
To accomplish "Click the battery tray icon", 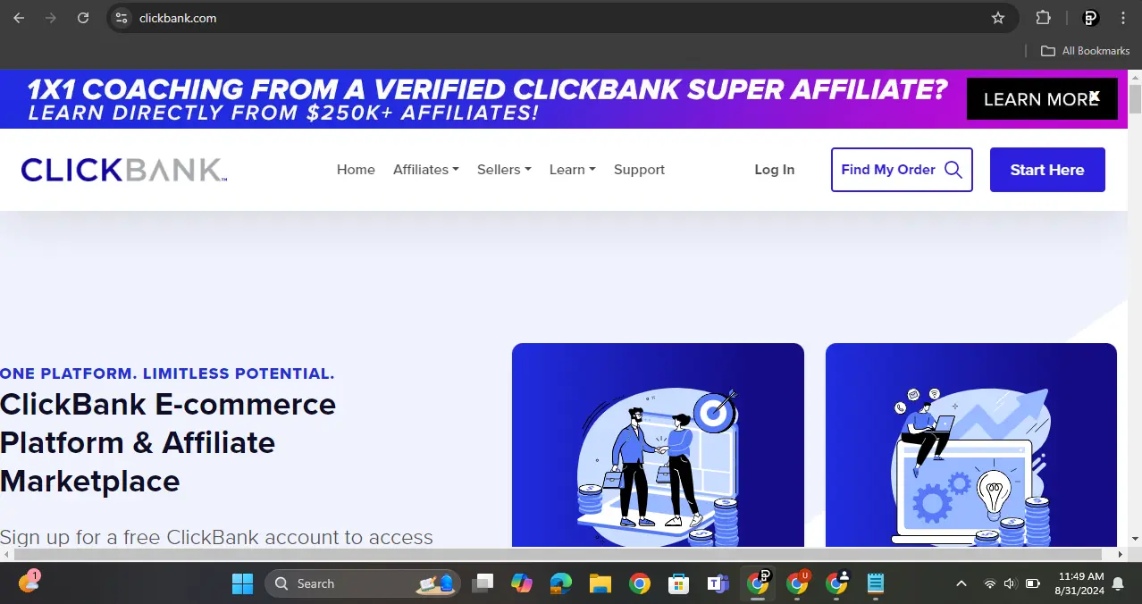I will click(x=1033, y=583).
